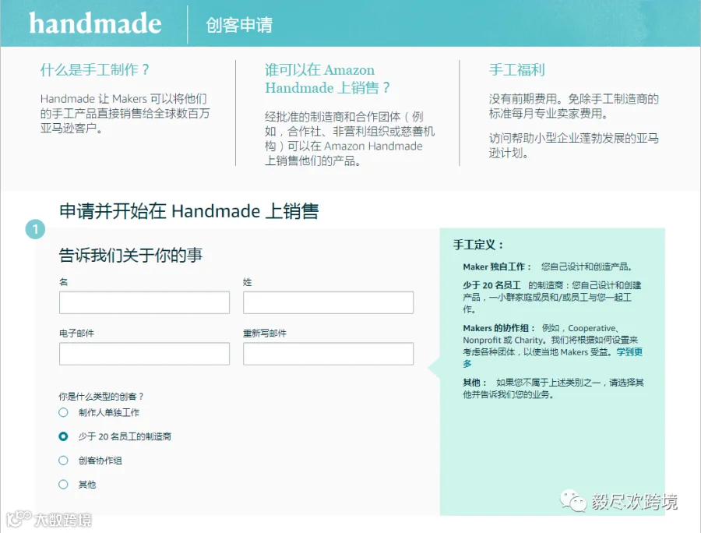Click the 少于 20 名员工 definition text
701x533 pixels.
point(552,297)
